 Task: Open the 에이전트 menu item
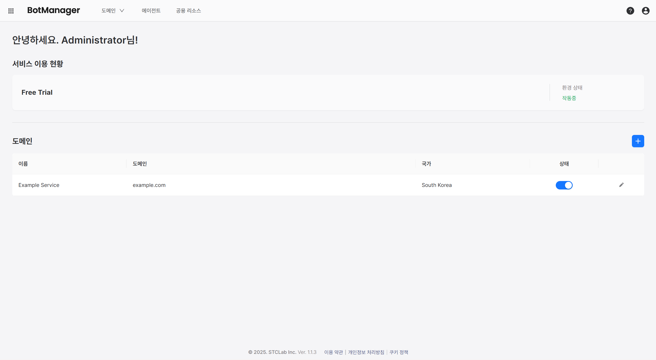pyautogui.click(x=151, y=11)
